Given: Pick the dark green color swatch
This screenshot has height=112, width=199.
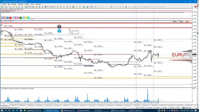Looking at the screenshot, I should [x=21, y=18].
